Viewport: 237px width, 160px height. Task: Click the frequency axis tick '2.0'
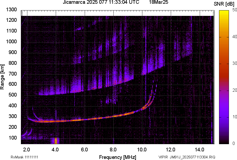(27, 150)
